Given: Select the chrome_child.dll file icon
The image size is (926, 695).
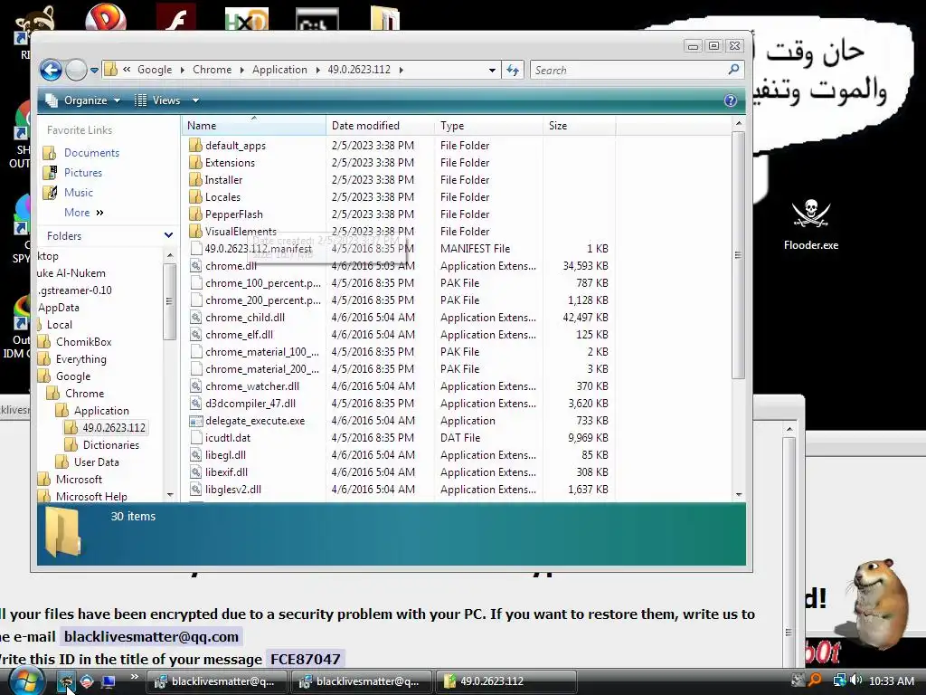Looking at the screenshot, I should pos(195,318).
